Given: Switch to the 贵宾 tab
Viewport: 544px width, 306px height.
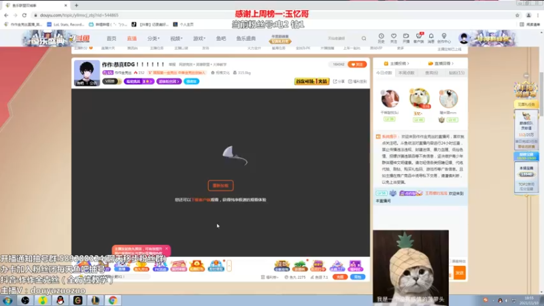Looking at the screenshot, I should coord(432,73).
